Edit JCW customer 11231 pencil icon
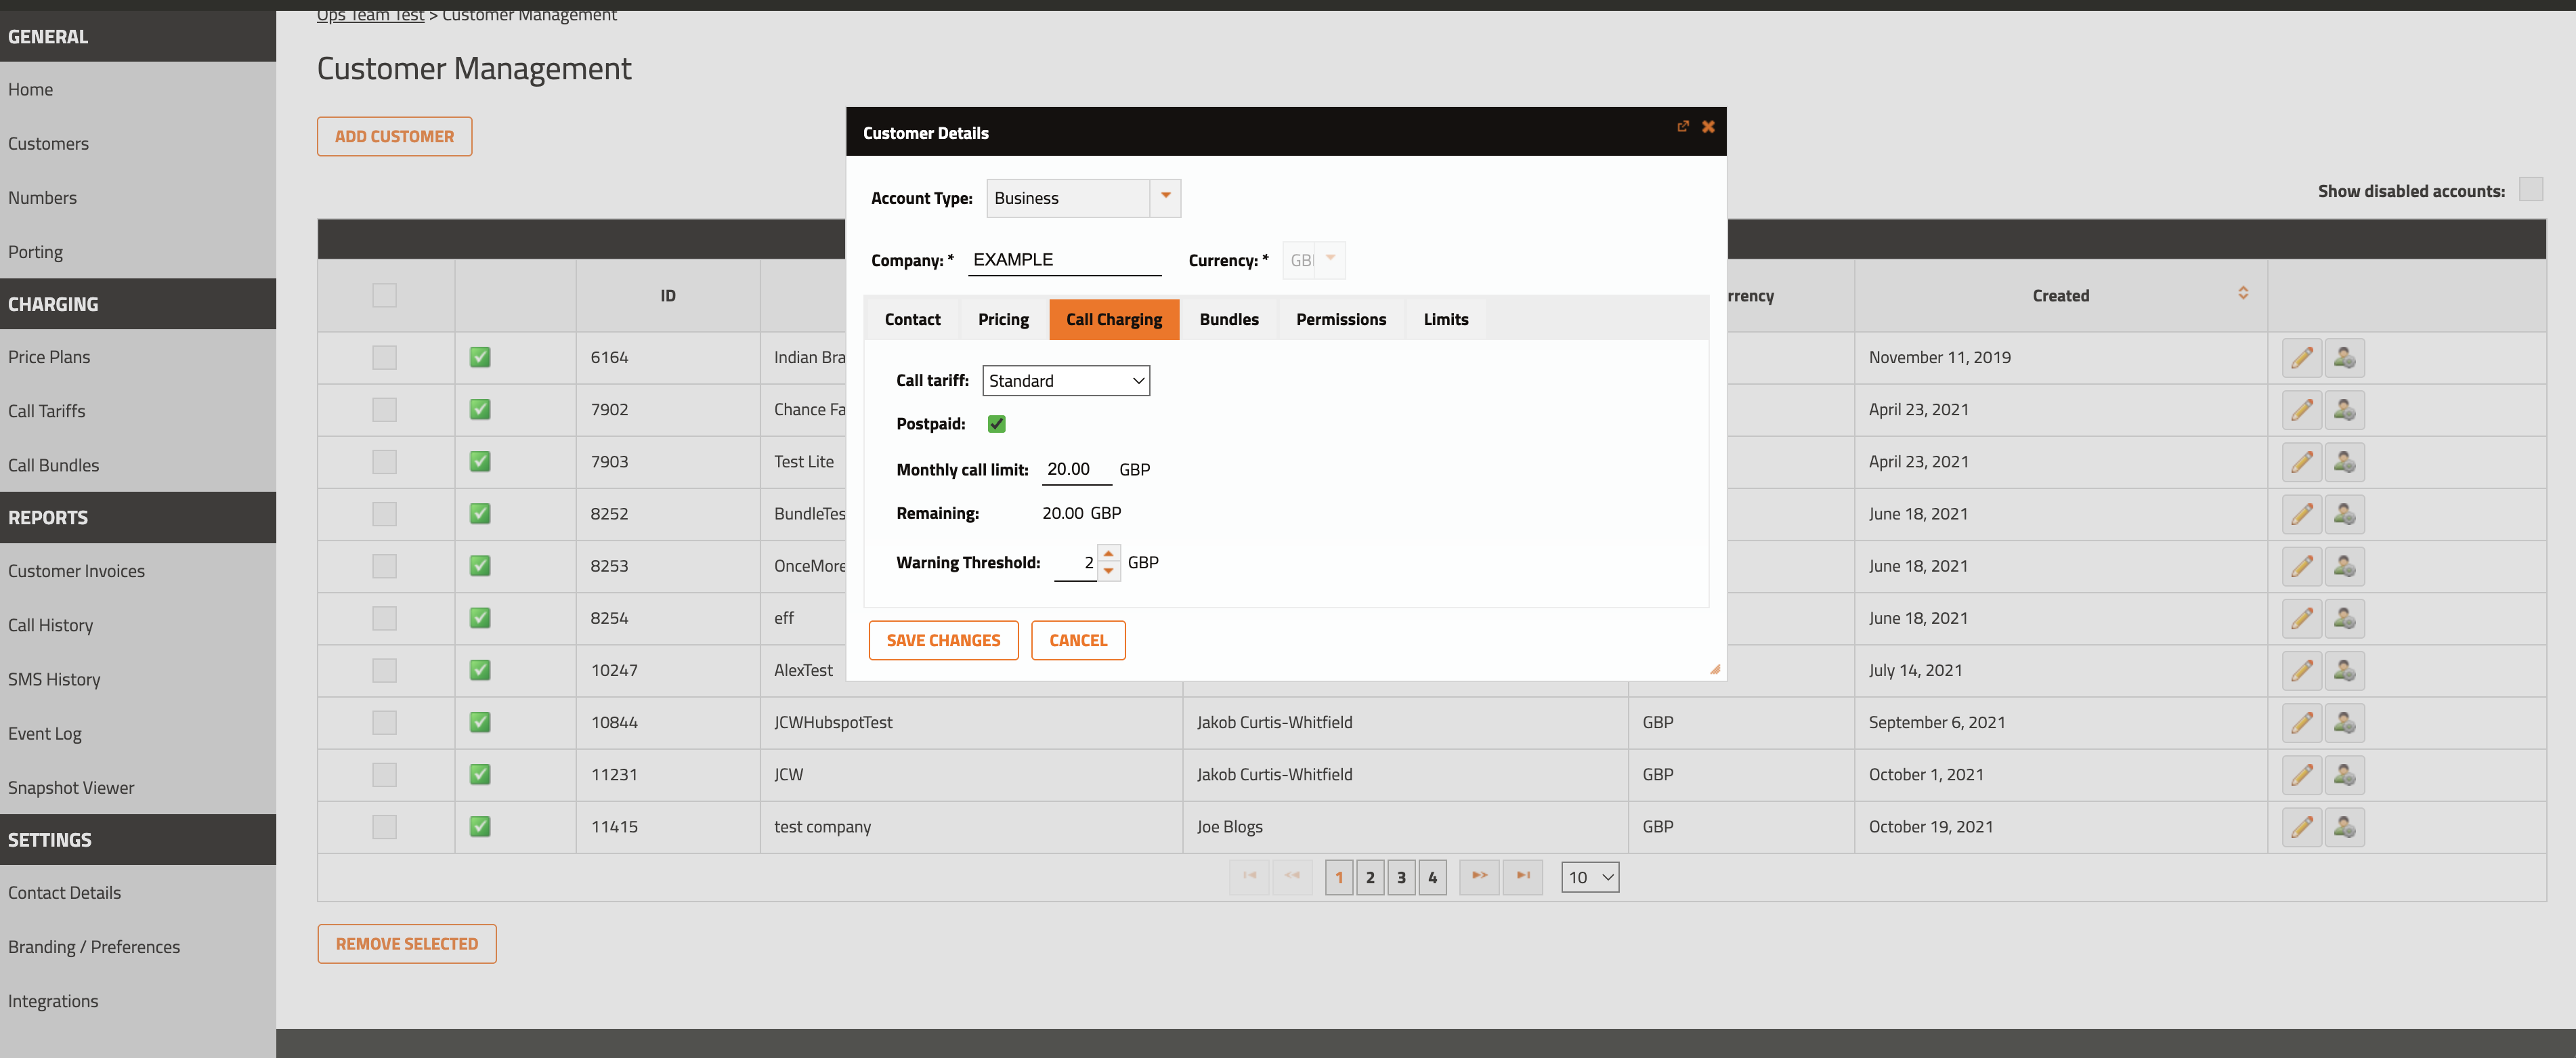This screenshot has width=2576, height=1058. pos(2302,775)
